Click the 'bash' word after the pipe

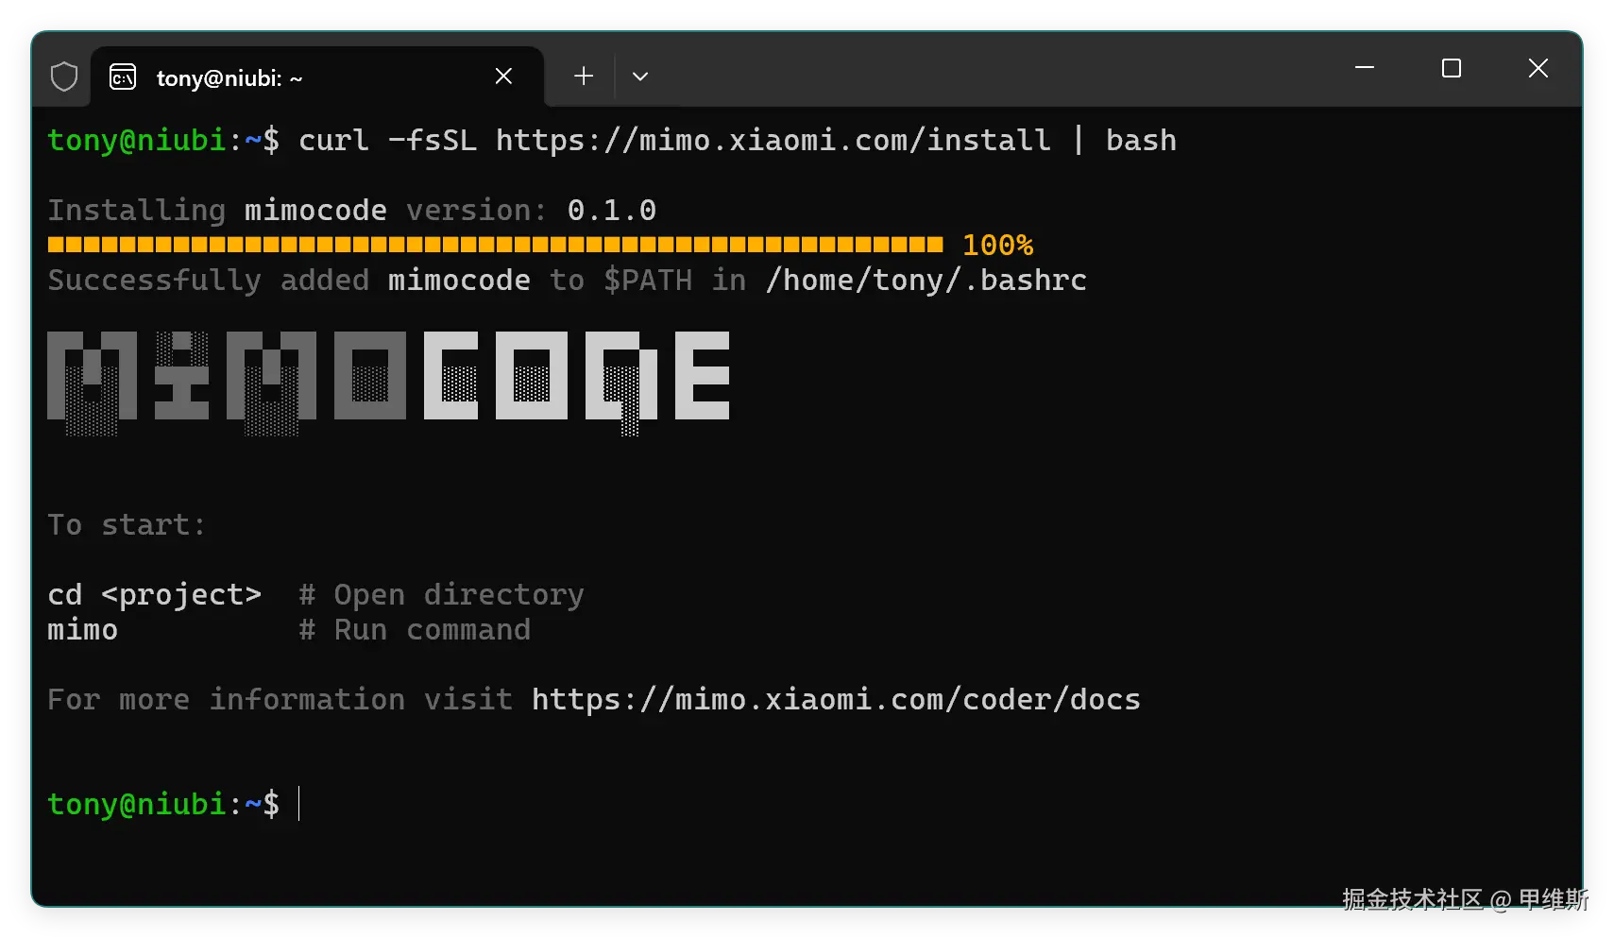[x=1141, y=141]
